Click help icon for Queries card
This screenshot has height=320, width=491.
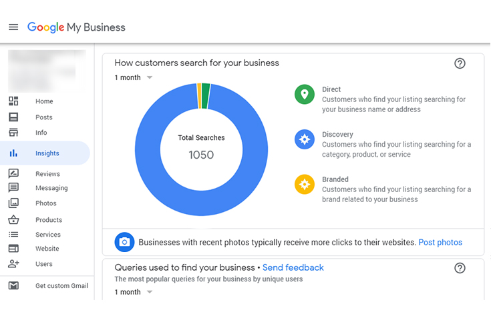click(460, 268)
